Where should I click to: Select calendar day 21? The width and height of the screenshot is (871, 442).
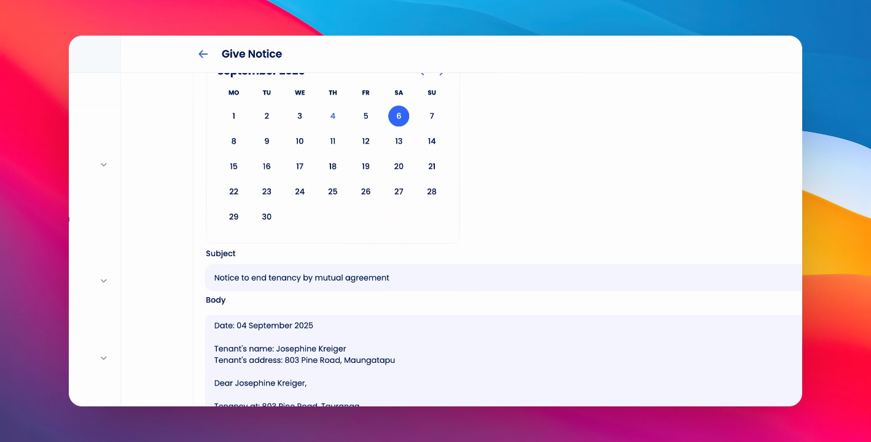point(432,166)
